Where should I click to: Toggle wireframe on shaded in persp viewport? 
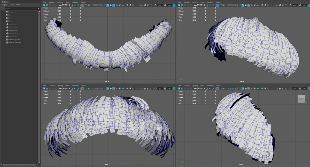[249, 5]
